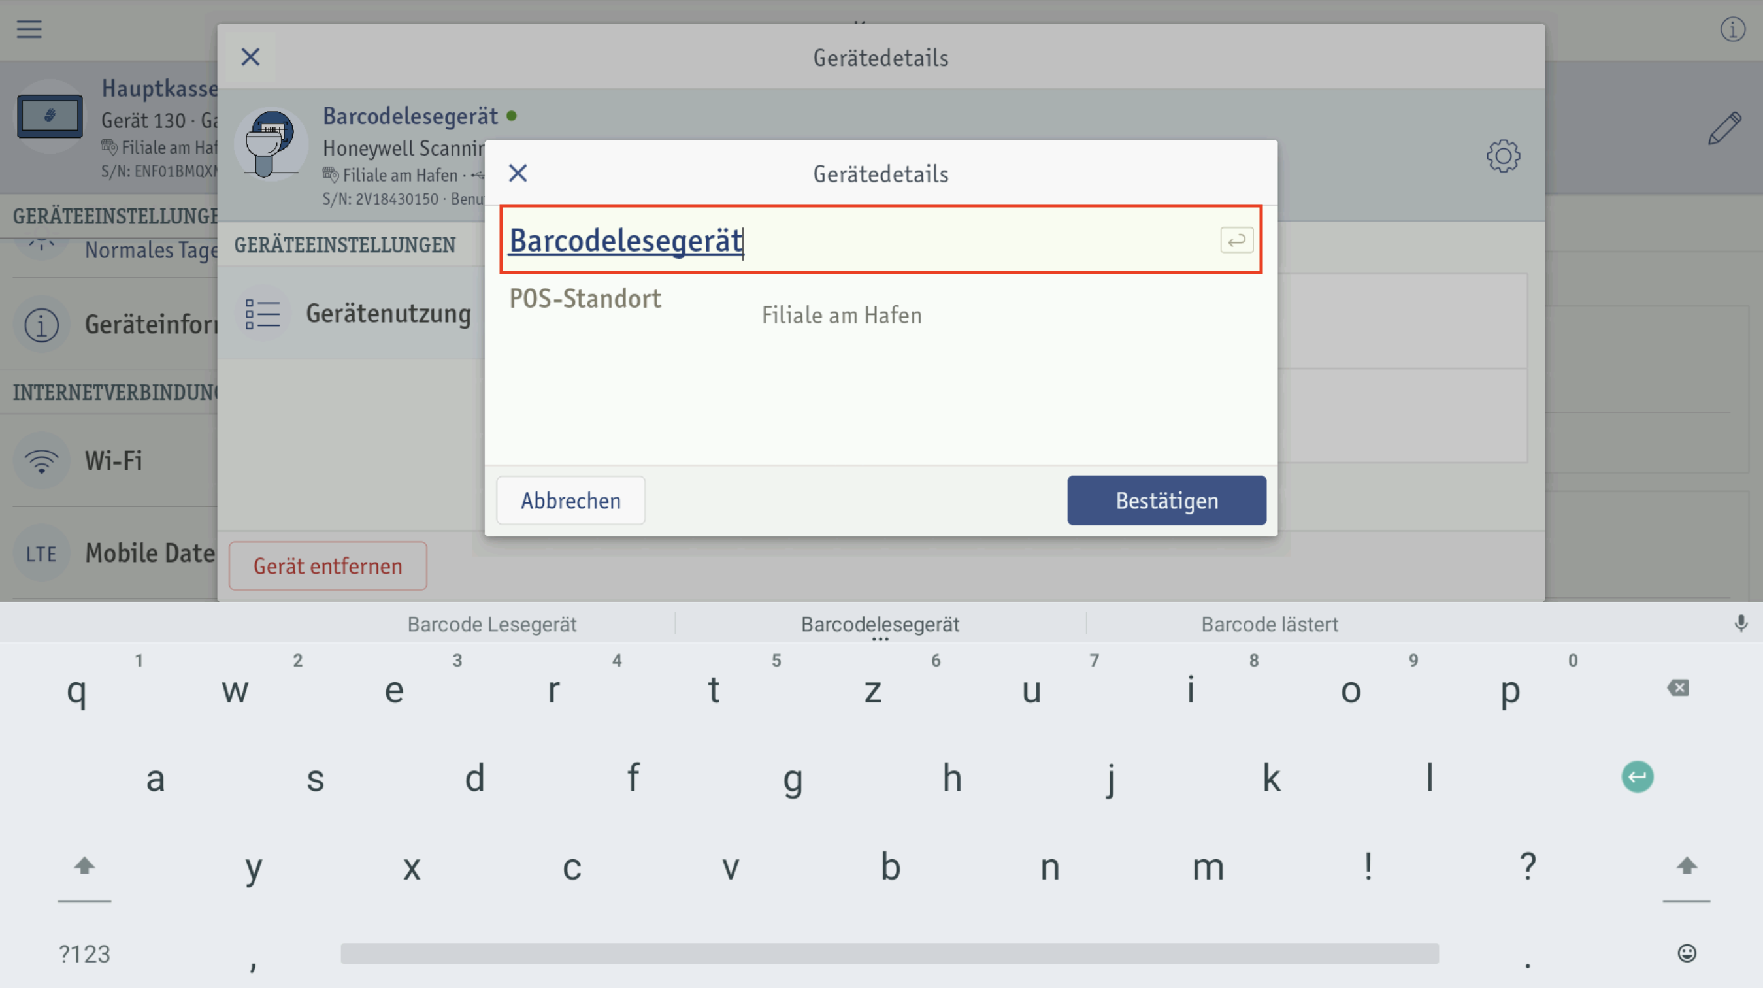Select POS-Standort value Filiale am Hafen

(841, 316)
